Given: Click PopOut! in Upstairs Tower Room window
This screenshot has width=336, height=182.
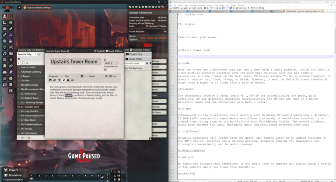Looking at the screenshot, I should click(99, 51).
